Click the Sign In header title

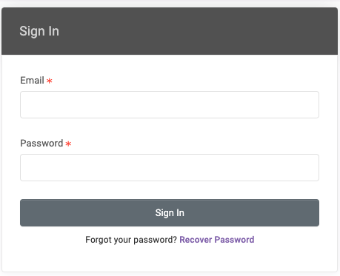[x=39, y=31]
